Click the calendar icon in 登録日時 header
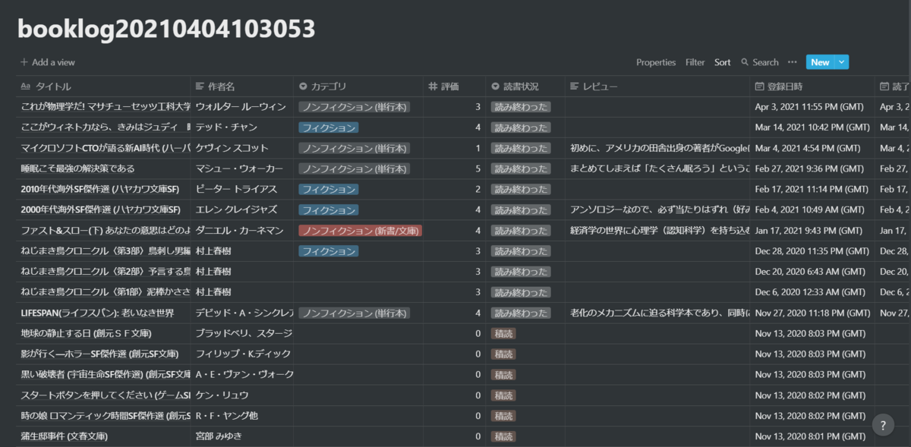This screenshot has height=447, width=911. (x=760, y=87)
